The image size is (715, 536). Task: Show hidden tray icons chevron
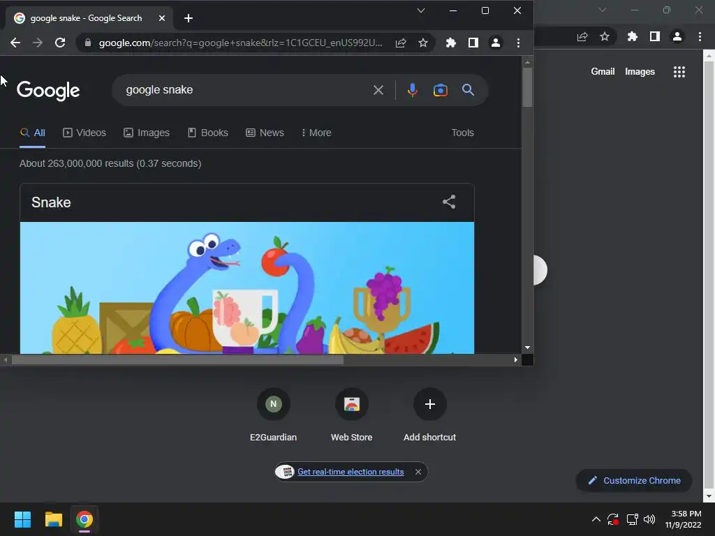596,519
